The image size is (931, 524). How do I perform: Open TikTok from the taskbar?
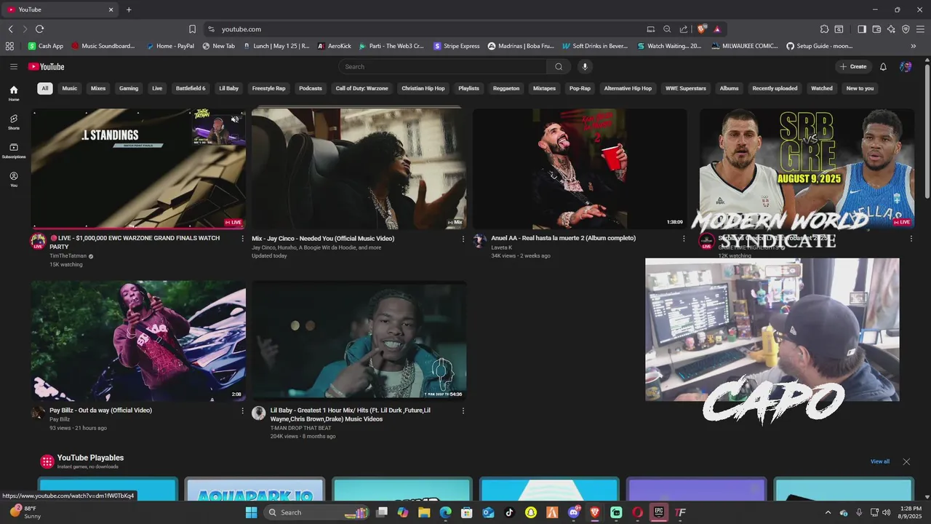coord(509,512)
